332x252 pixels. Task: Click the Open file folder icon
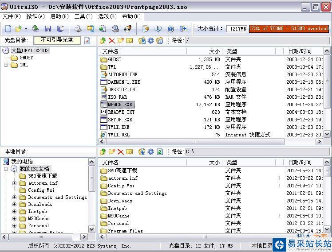(x=19, y=28)
